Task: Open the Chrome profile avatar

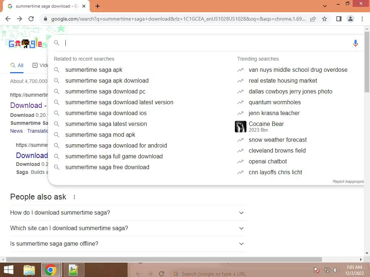Action: [350, 19]
